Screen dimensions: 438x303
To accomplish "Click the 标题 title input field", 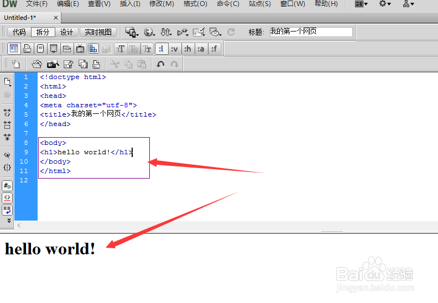I will (x=311, y=32).
